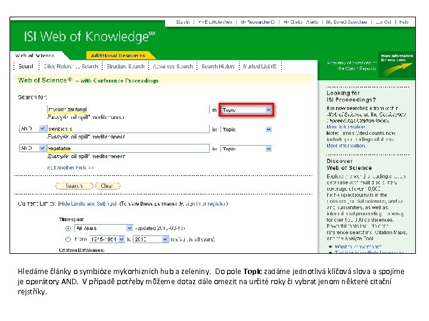429x321 pixels.
Task: Open the AND operator dropdown beside vegetable
Action: [32, 148]
